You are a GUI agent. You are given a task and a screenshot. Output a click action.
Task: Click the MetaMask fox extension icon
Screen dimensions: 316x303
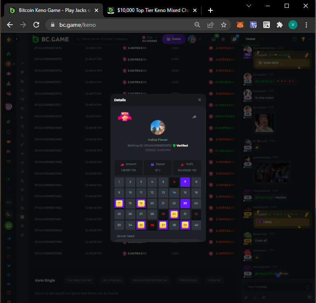240,25
